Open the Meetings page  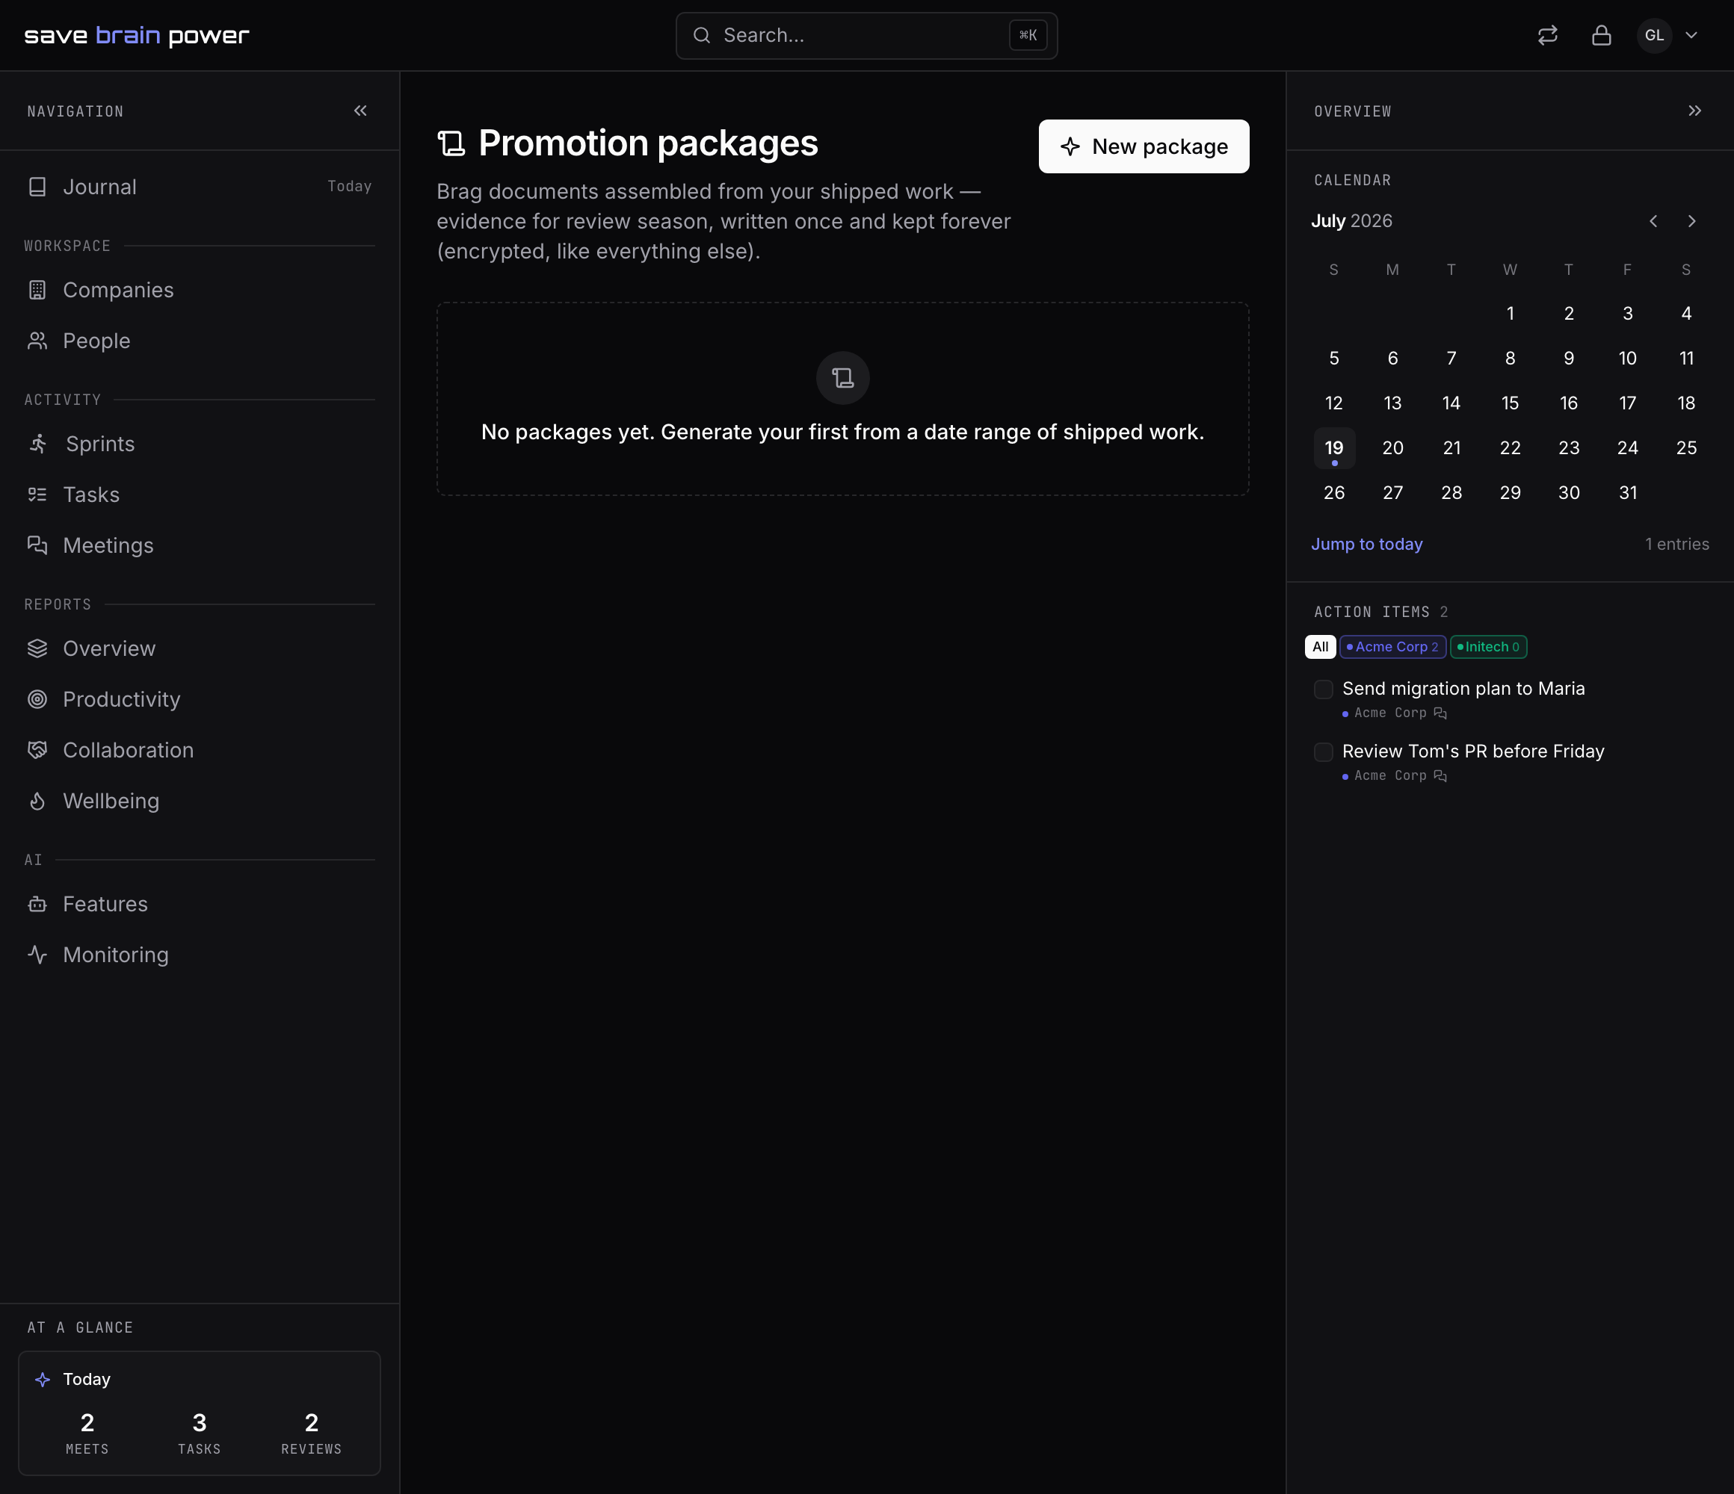coord(199,545)
